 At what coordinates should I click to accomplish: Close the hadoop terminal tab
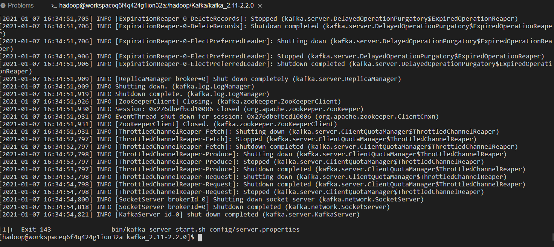pyautogui.click(x=260, y=6)
